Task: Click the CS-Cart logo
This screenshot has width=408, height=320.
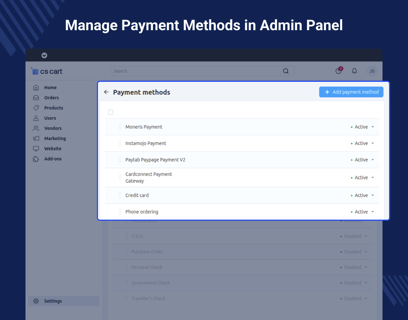Action: click(47, 71)
